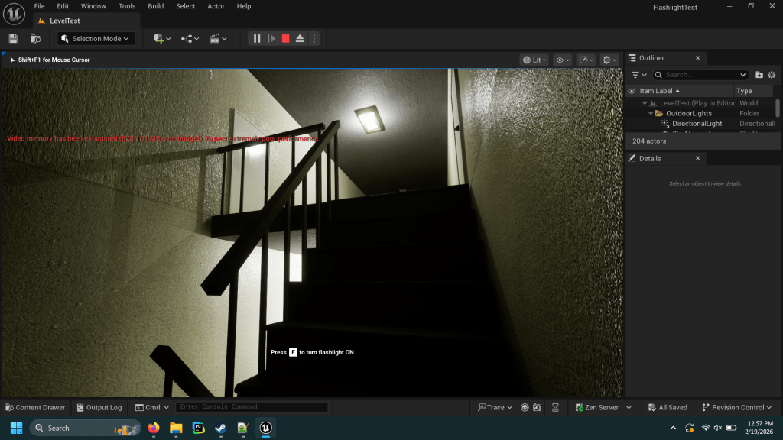This screenshot has height=440, width=783.
Task: Click the Eject from player button
Action: [300, 38]
